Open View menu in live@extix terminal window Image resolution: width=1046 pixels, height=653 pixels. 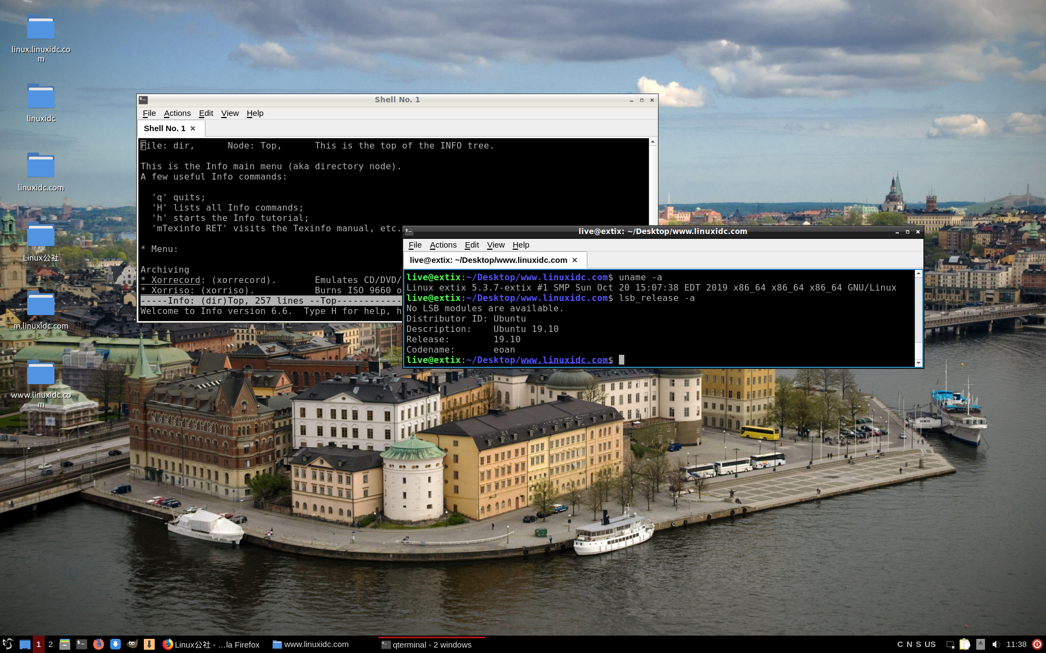496,245
